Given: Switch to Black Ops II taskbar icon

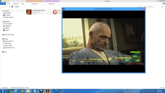Looking at the screenshot, I should [x=47, y=91].
